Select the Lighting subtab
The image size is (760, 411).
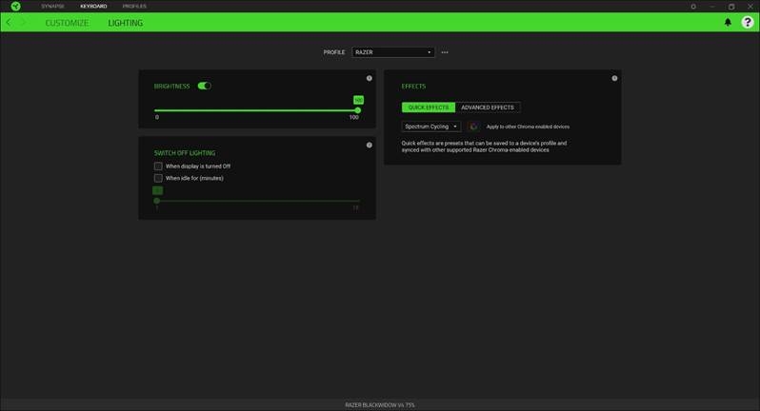point(125,23)
